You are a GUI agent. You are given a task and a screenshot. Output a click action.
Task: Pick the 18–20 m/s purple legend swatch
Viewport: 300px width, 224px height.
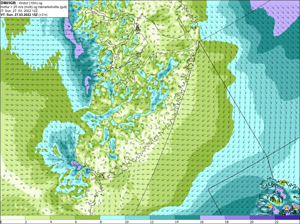click(237, 217)
